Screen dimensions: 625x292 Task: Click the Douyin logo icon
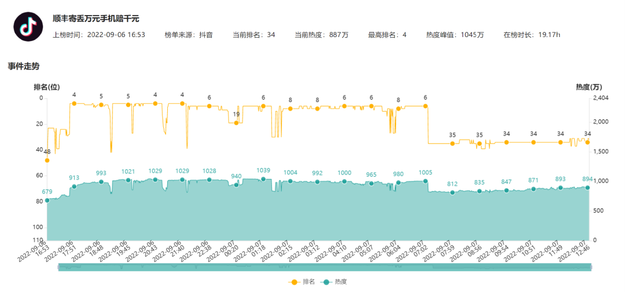point(26,26)
